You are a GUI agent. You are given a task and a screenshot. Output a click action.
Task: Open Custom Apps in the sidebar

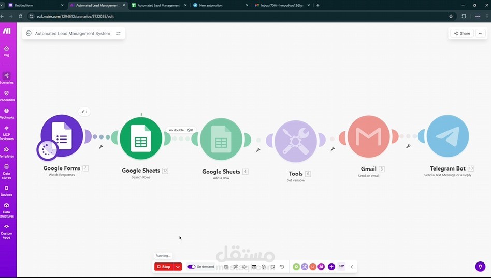click(6, 231)
